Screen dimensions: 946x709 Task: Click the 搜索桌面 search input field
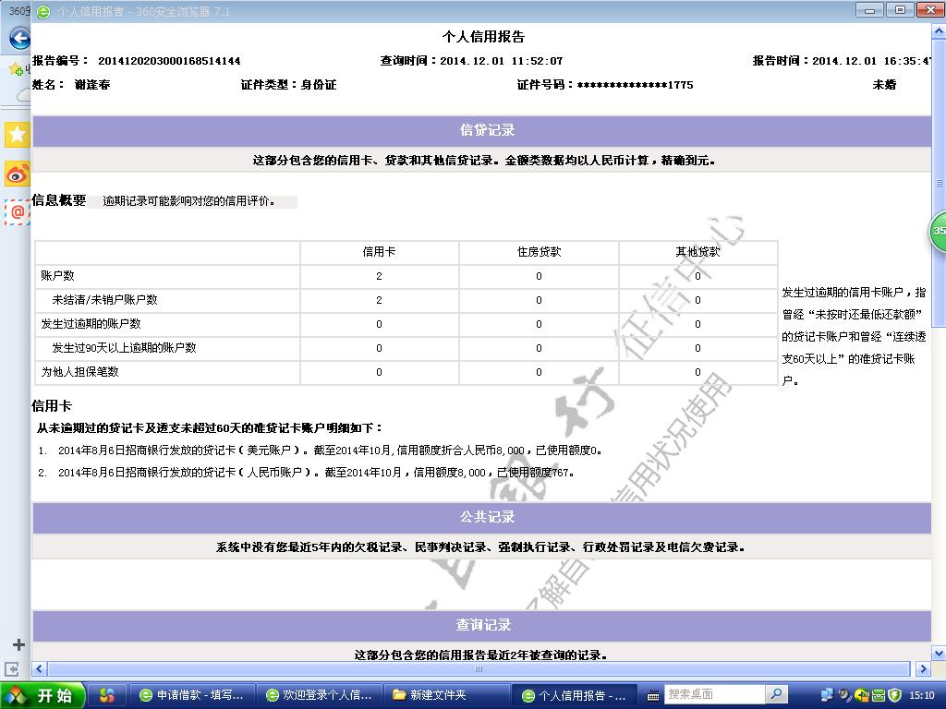[x=713, y=694]
